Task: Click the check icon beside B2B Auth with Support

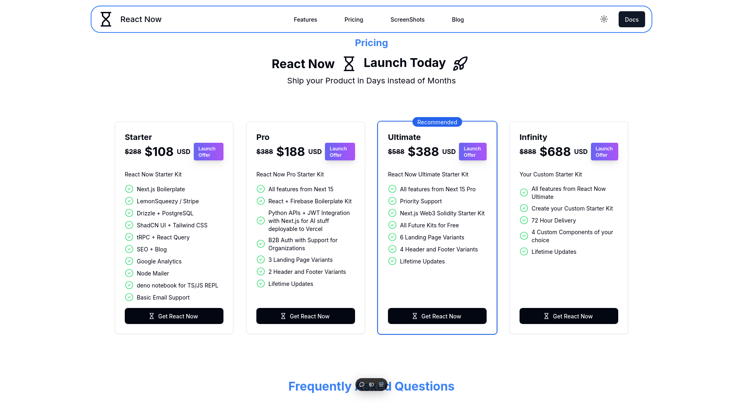Action: 261,244
